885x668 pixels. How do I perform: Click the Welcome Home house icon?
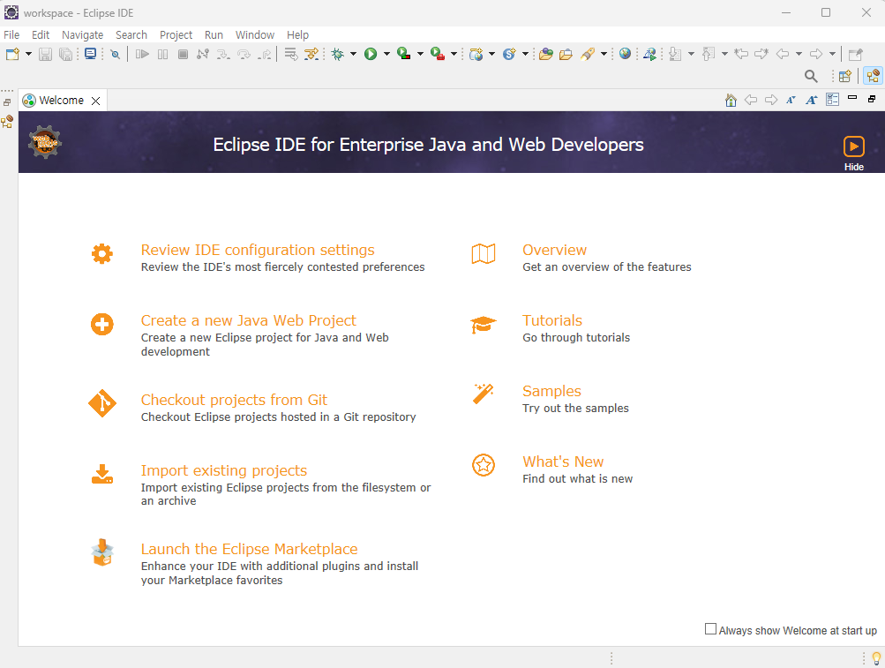731,101
